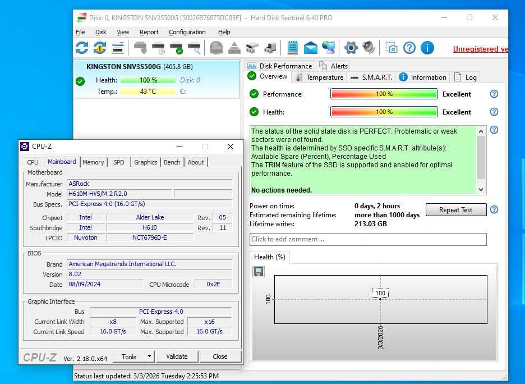Click the Validate button in CPU-Z
Viewport: 525px width, 384px height.
click(x=177, y=356)
